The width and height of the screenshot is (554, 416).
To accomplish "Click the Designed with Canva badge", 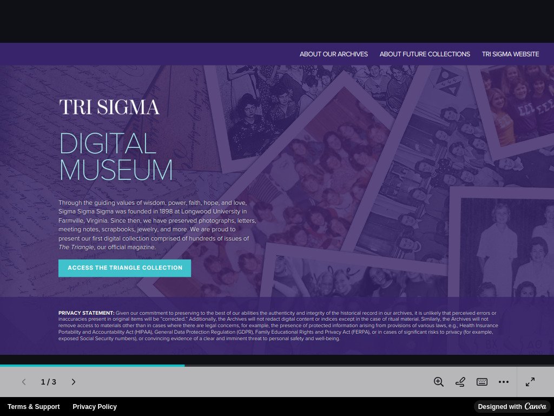I will [511, 406].
